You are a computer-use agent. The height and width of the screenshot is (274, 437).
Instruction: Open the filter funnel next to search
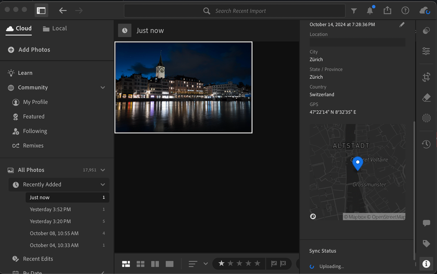[354, 11]
